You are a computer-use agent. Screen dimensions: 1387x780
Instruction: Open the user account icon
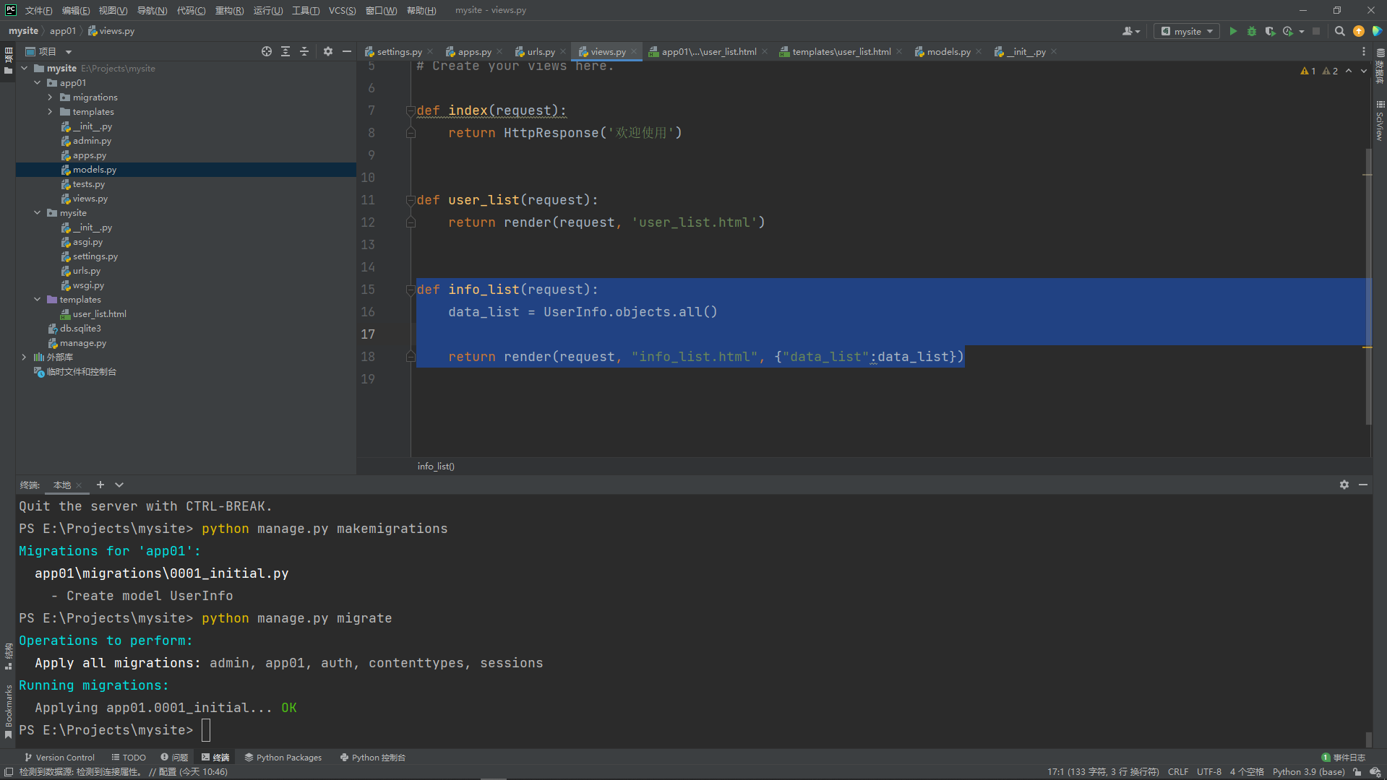1130,31
